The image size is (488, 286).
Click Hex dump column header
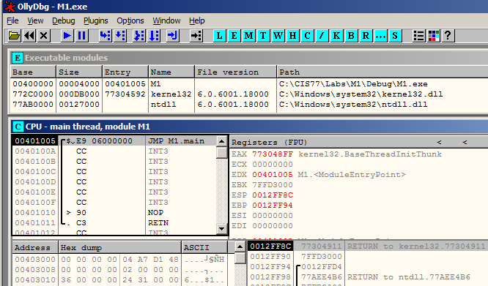click(120, 247)
